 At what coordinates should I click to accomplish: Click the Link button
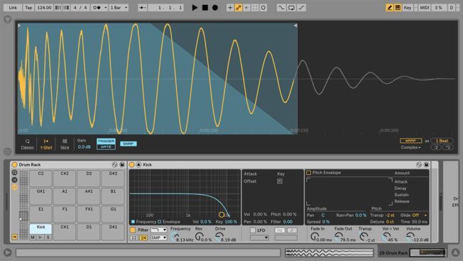click(13, 8)
